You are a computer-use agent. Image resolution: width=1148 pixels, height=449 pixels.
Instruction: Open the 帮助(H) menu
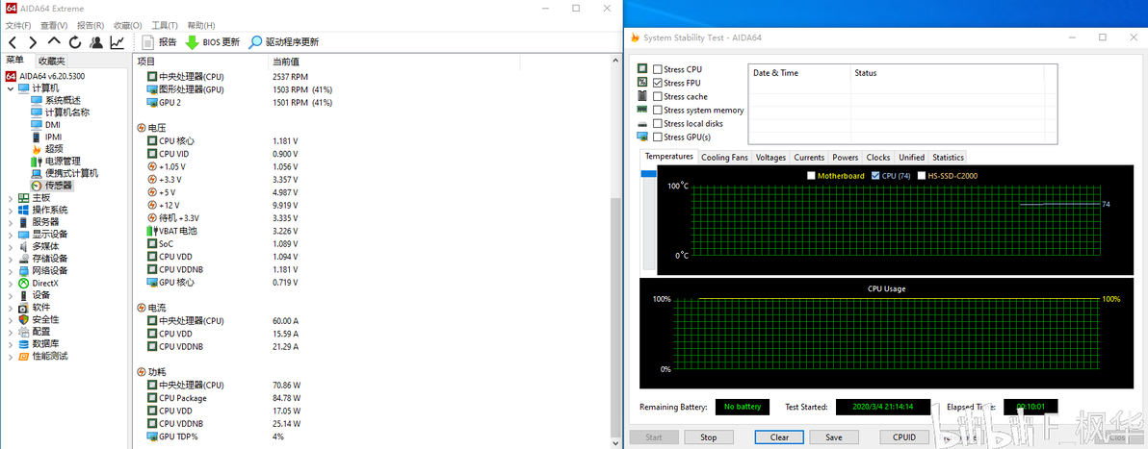tap(201, 26)
